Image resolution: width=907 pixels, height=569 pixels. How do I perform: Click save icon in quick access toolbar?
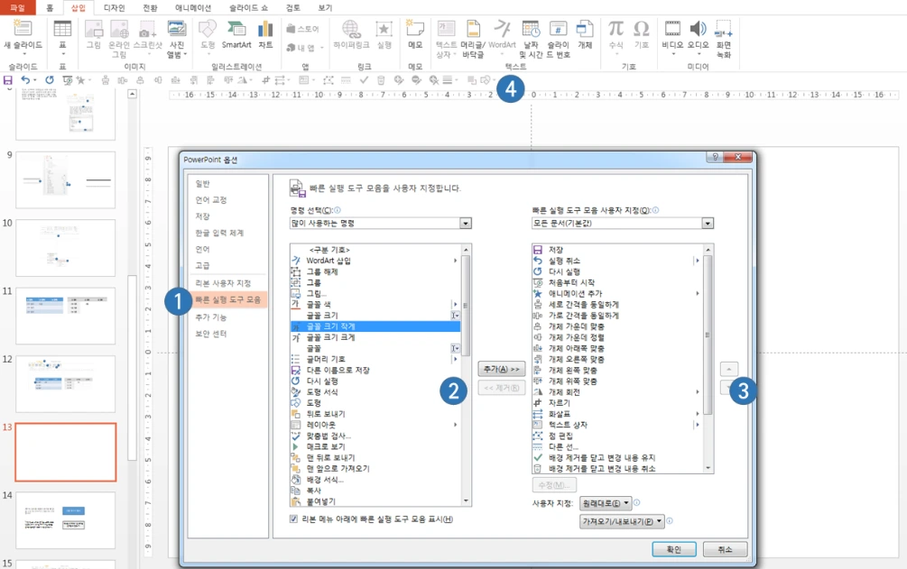click(x=8, y=79)
